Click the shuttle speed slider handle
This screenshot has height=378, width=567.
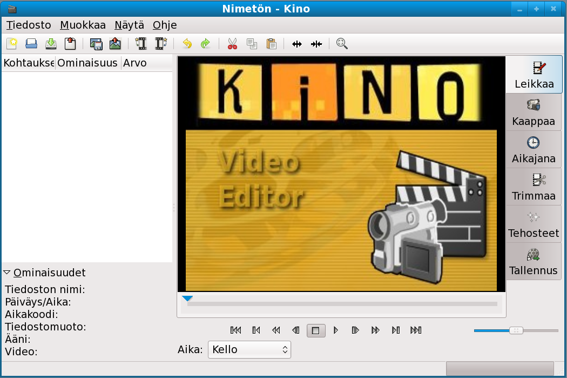(516, 330)
